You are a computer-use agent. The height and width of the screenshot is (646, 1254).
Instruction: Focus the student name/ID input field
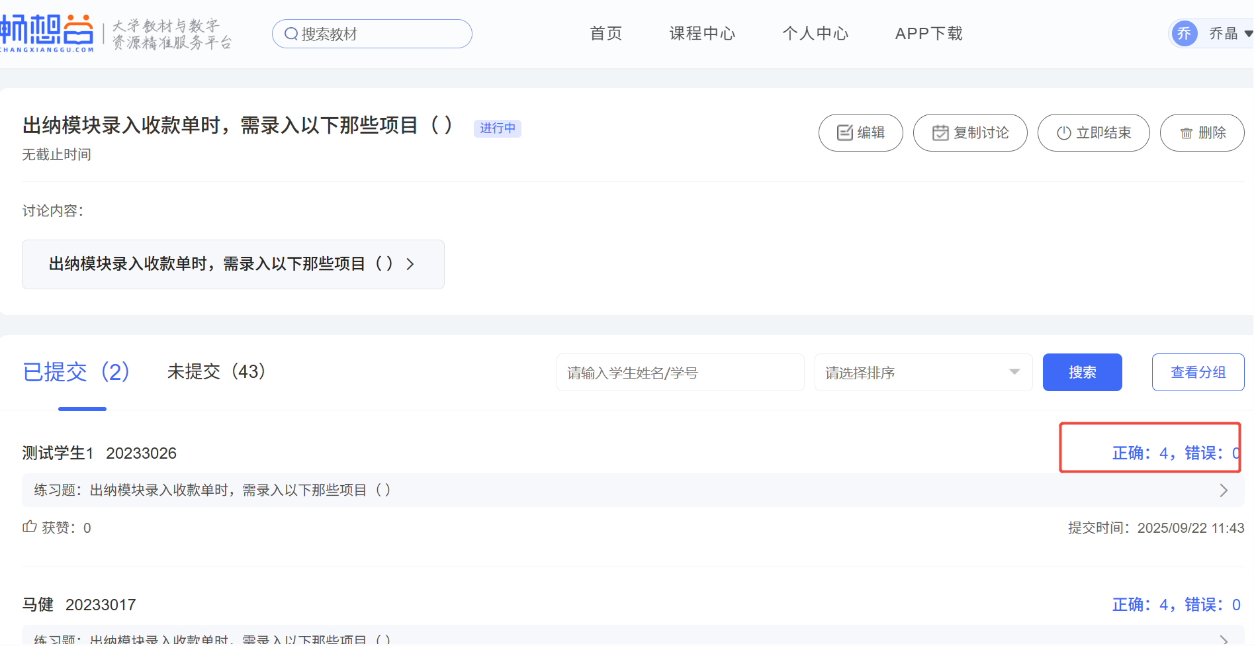coord(680,373)
